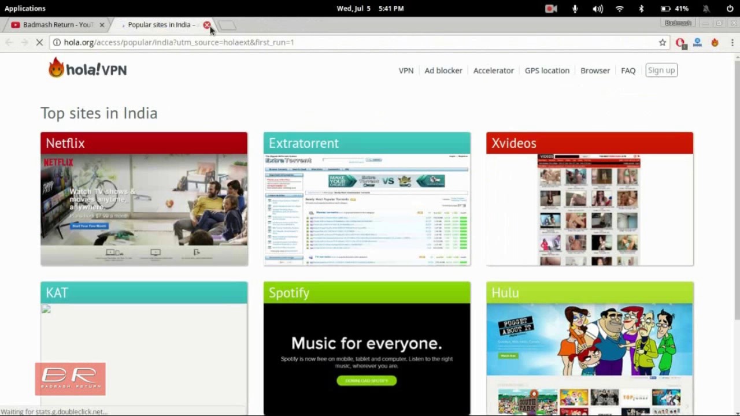This screenshot has width=740, height=416.
Task: Bookmark this page with the star icon
Action: (663, 42)
